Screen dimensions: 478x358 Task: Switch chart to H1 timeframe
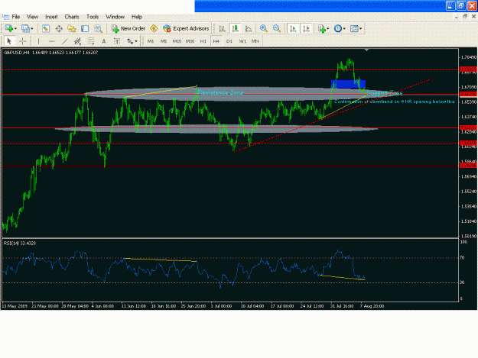[203, 41]
